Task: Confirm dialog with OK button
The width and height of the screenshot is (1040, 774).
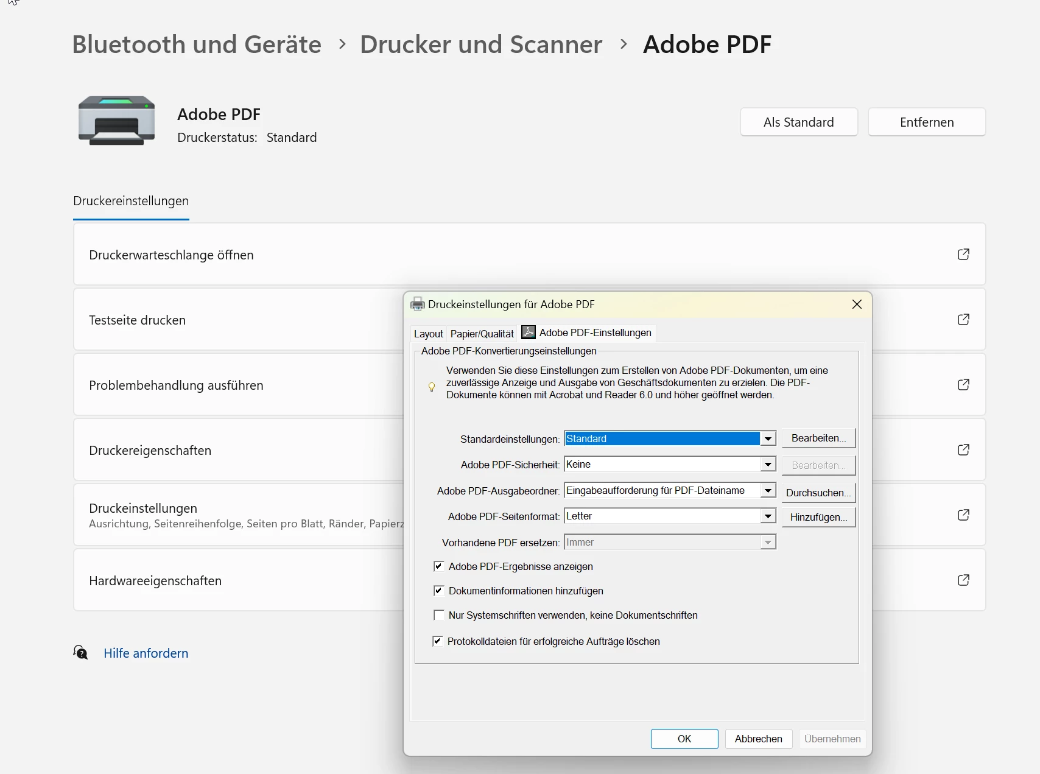Action: (x=684, y=739)
